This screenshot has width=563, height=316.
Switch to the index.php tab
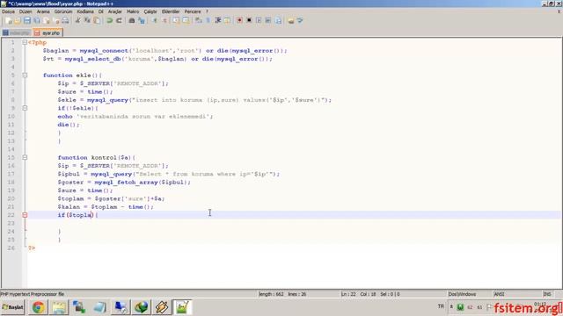[17, 33]
